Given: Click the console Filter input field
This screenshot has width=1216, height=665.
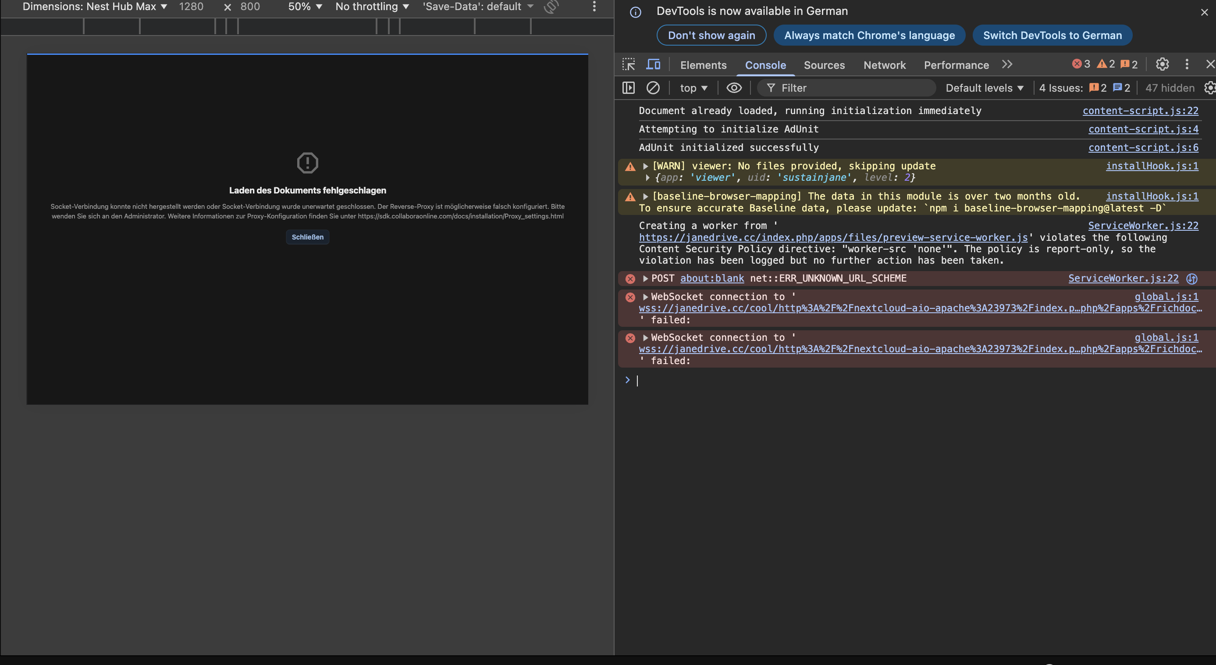Looking at the screenshot, I should pos(850,88).
